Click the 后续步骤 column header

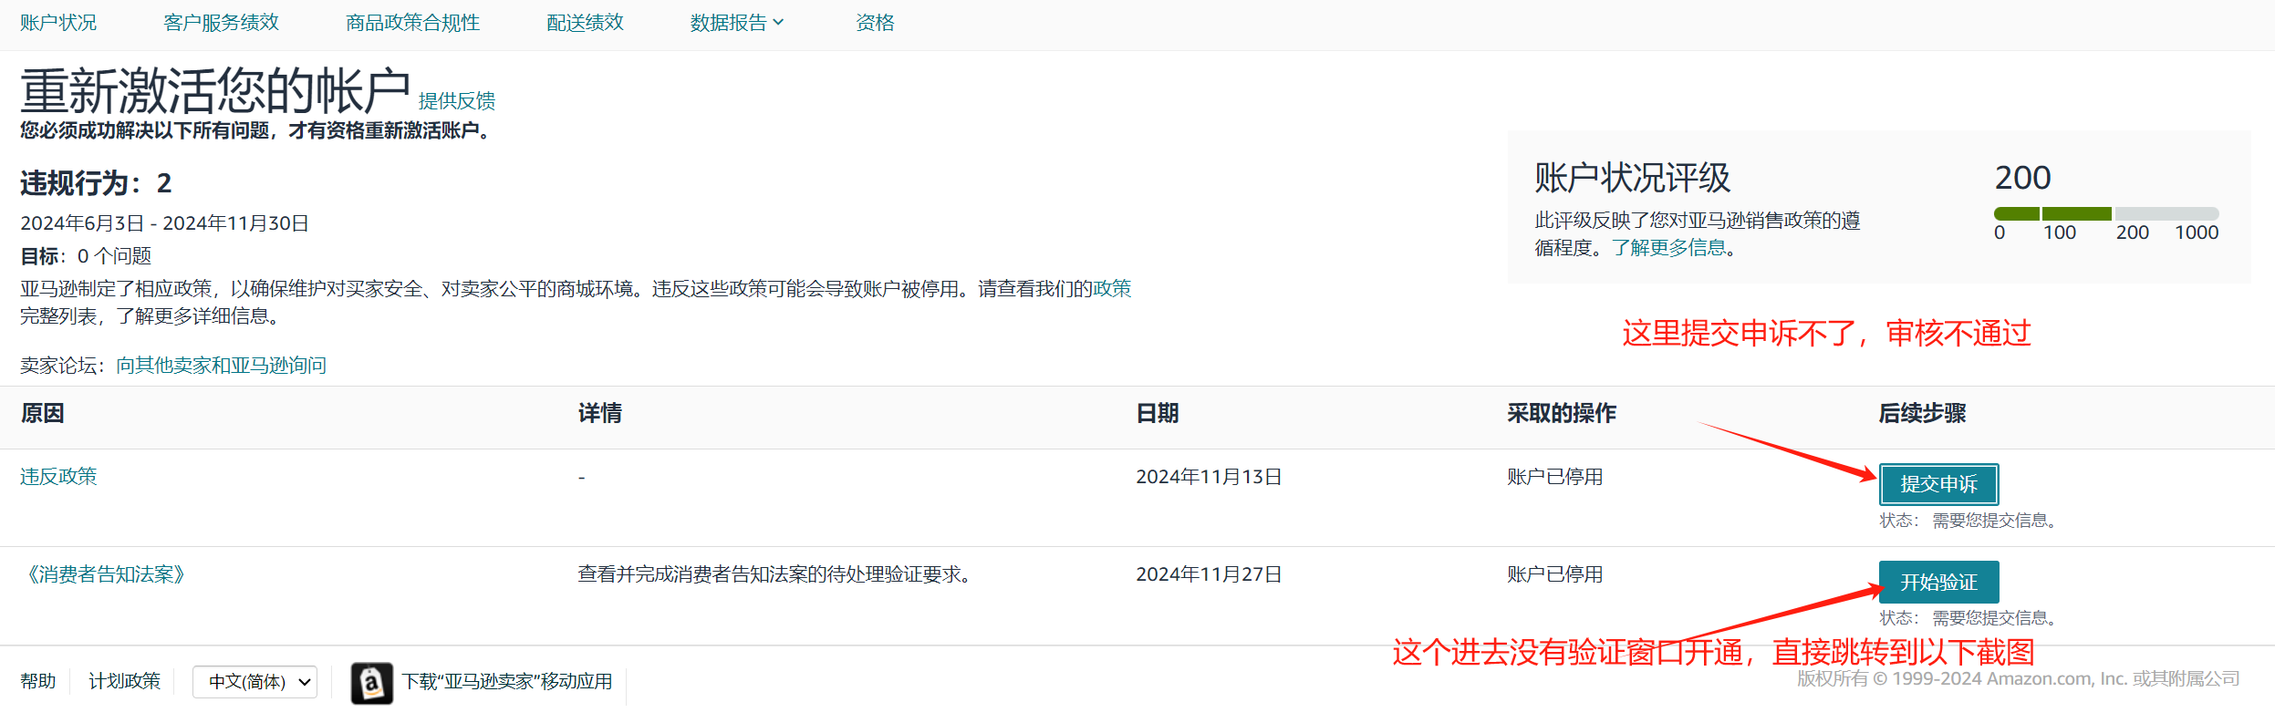point(1922,413)
